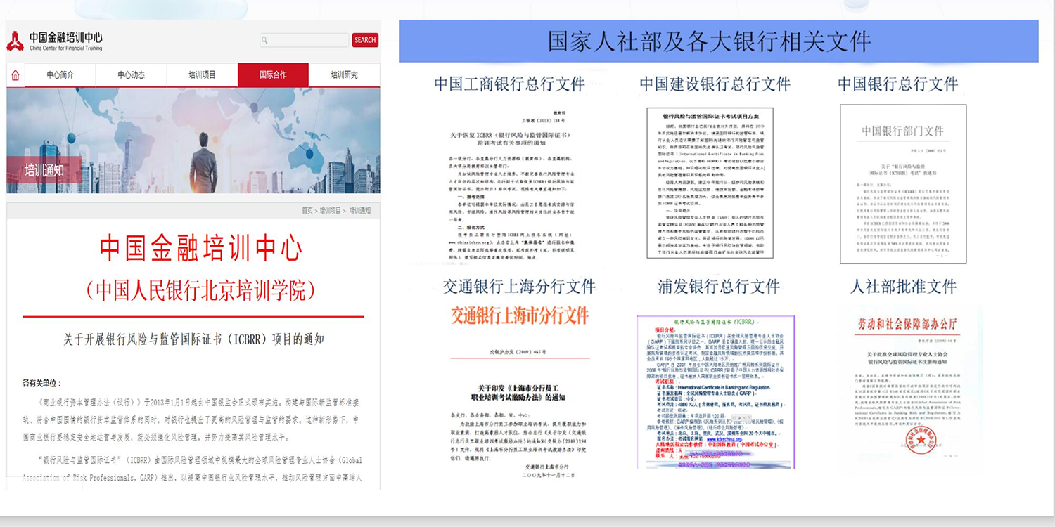1055x527 pixels.
Task: Click the 中国人民银行北京培训学院 subtitle
Action: point(200,290)
